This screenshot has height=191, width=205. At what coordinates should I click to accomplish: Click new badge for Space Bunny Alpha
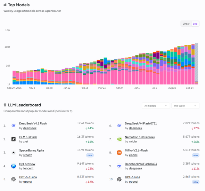coord(90,155)
